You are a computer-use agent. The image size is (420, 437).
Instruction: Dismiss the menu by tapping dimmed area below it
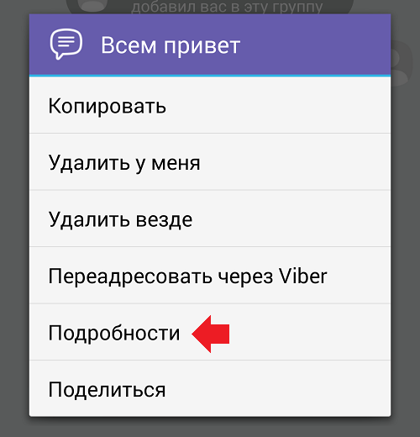pyautogui.click(x=210, y=427)
